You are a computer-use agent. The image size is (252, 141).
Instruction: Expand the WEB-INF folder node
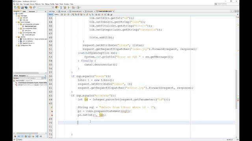pyautogui.click(x=19, y=18)
